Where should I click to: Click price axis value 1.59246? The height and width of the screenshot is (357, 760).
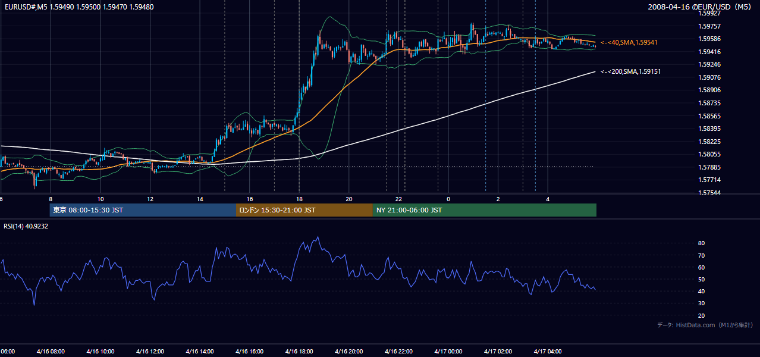click(709, 64)
